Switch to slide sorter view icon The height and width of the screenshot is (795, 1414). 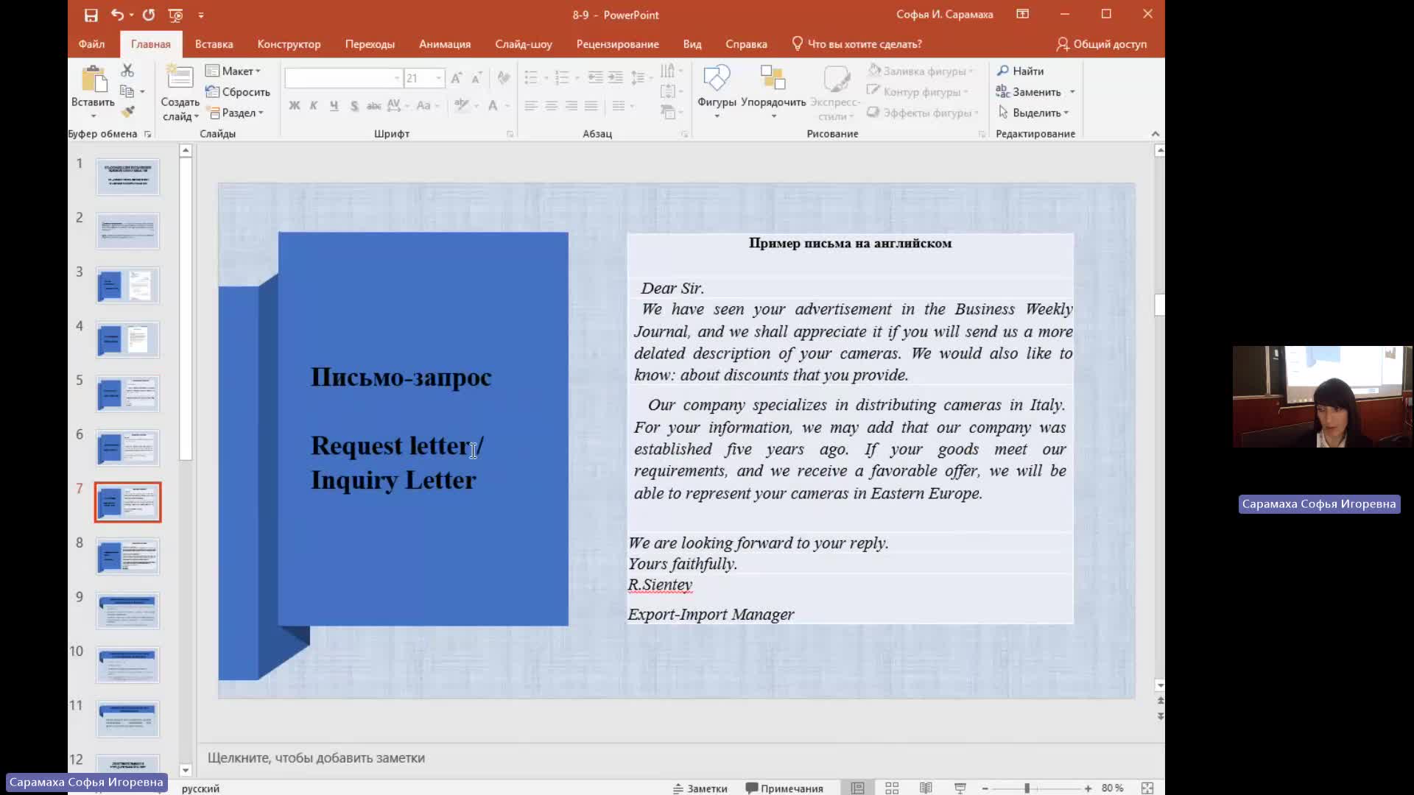pos(892,788)
